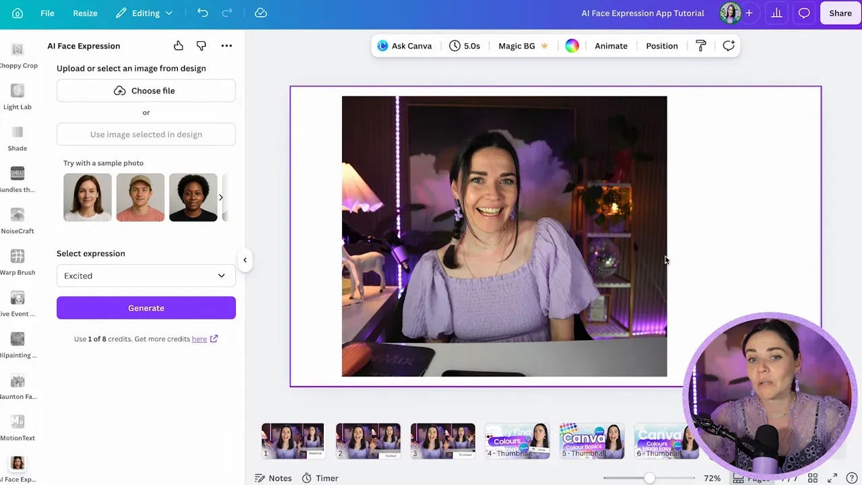The width and height of the screenshot is (862, 485).
Task: Open the Select expression dropdown showing Excited
Action: pyautogui.click(x=146, y=276)
